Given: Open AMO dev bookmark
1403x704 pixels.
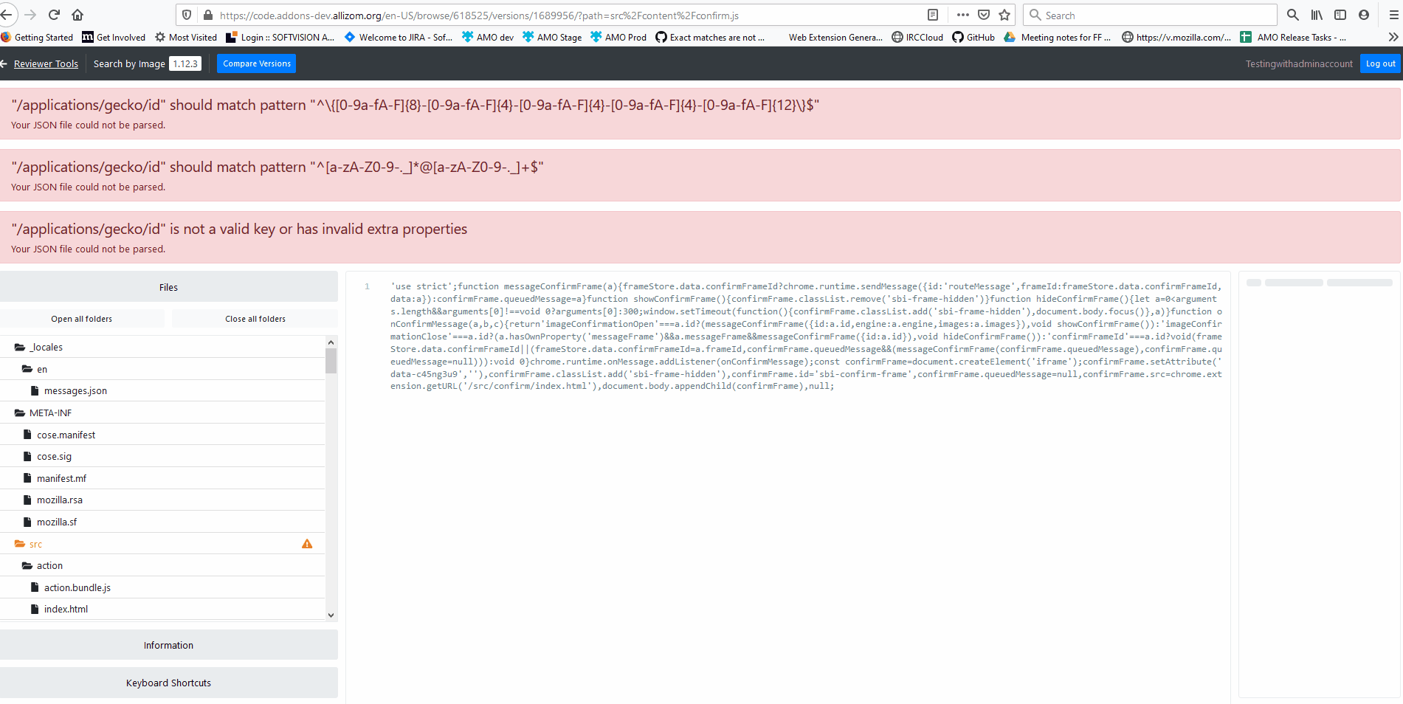Looking at the screenshot, I should [x=488, y=37].
